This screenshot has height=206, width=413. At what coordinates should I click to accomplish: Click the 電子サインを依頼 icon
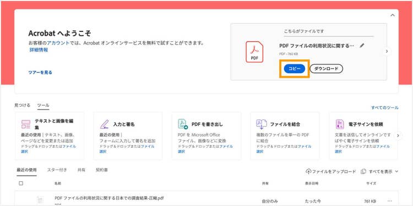tap(340, 124)
